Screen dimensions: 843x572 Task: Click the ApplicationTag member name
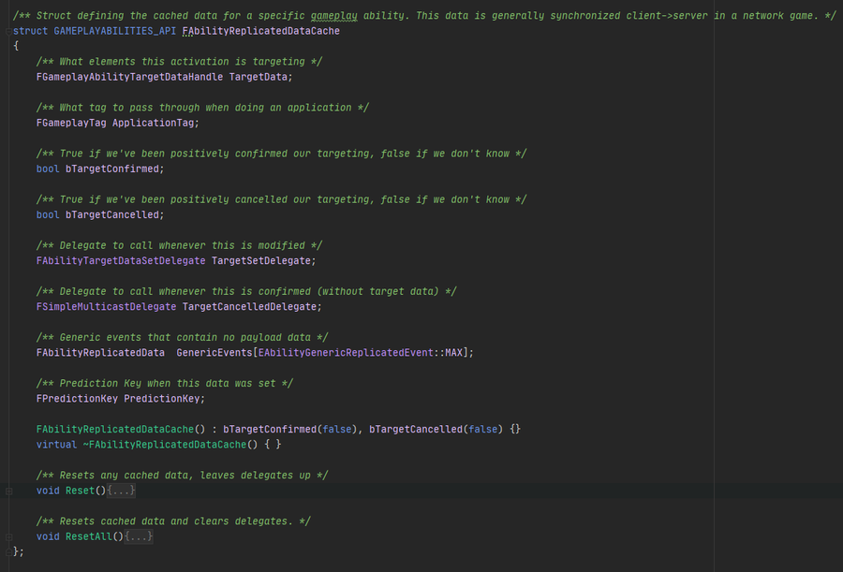click(x=154, y=124)
